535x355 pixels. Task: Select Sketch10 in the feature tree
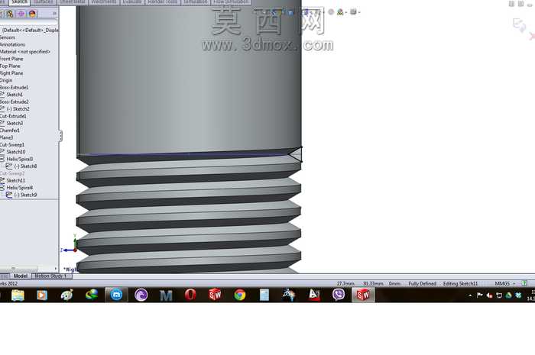[x=16, y=152]
